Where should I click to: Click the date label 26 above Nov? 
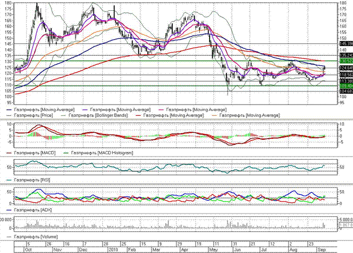pos(49,244)
